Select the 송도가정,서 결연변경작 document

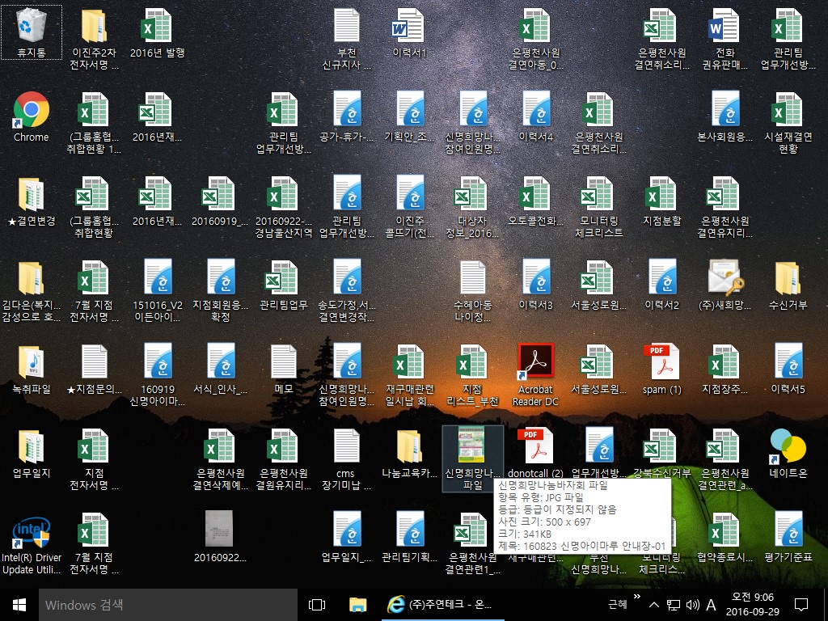[346, 290]
